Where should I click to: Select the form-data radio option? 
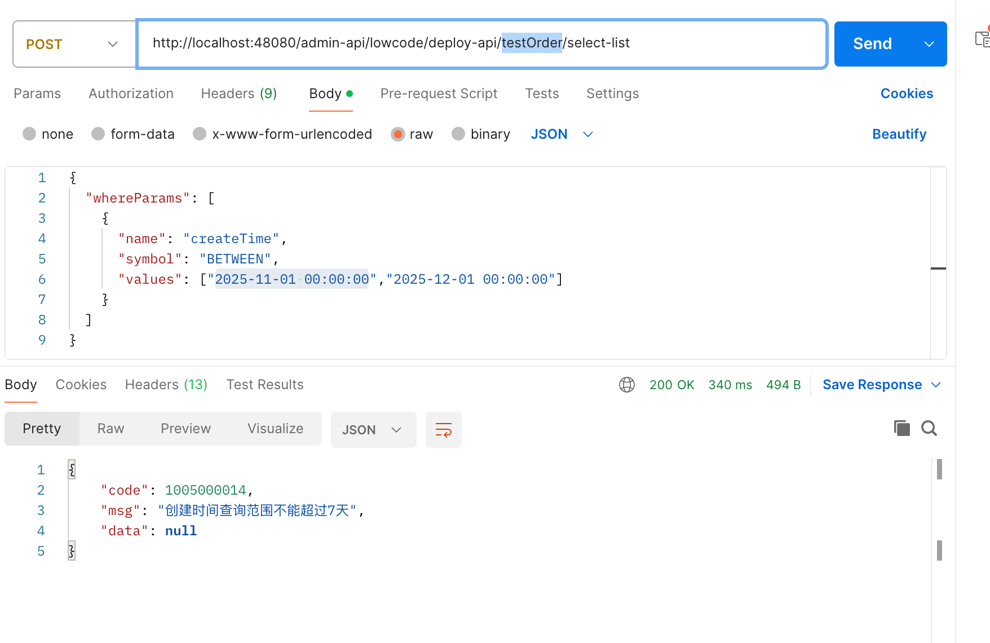click(98, 134)
